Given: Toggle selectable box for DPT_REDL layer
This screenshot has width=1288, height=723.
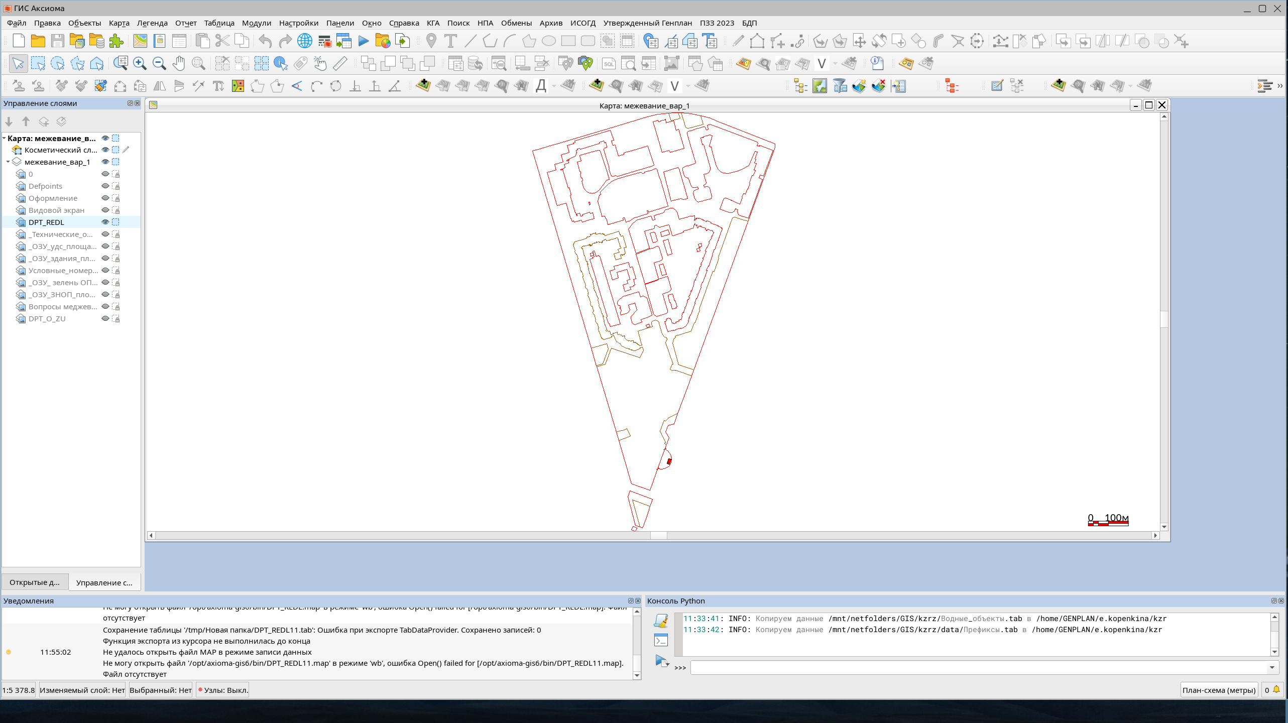Looking at the screenshot, I should [115, 222].
